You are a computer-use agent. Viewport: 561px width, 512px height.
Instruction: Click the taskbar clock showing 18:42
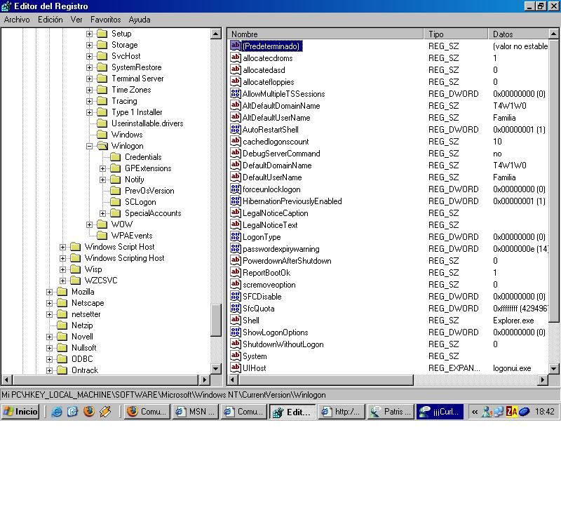(545, 412)
